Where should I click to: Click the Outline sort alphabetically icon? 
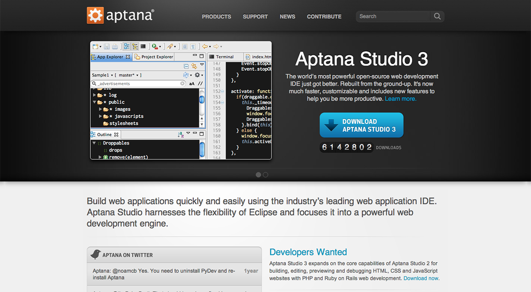pos(181,134)
